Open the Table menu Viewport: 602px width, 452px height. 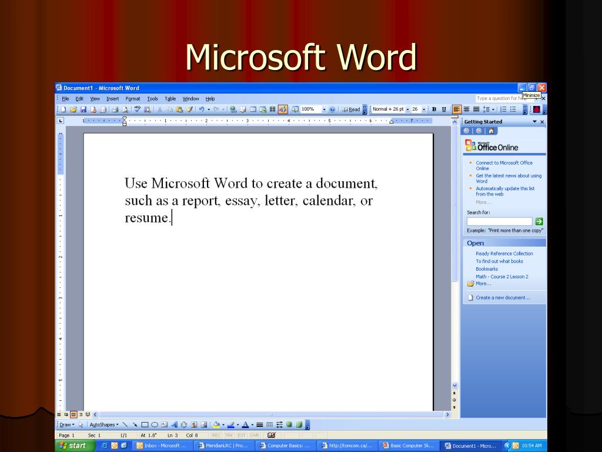click(x=170, y=99)
